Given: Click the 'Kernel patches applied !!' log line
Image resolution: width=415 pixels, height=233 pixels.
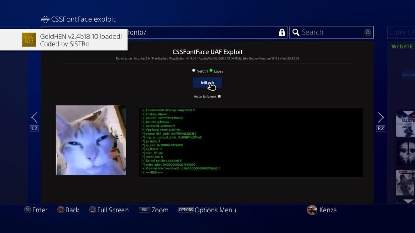Looking at the screenshot, I should (x=161, y=161).
